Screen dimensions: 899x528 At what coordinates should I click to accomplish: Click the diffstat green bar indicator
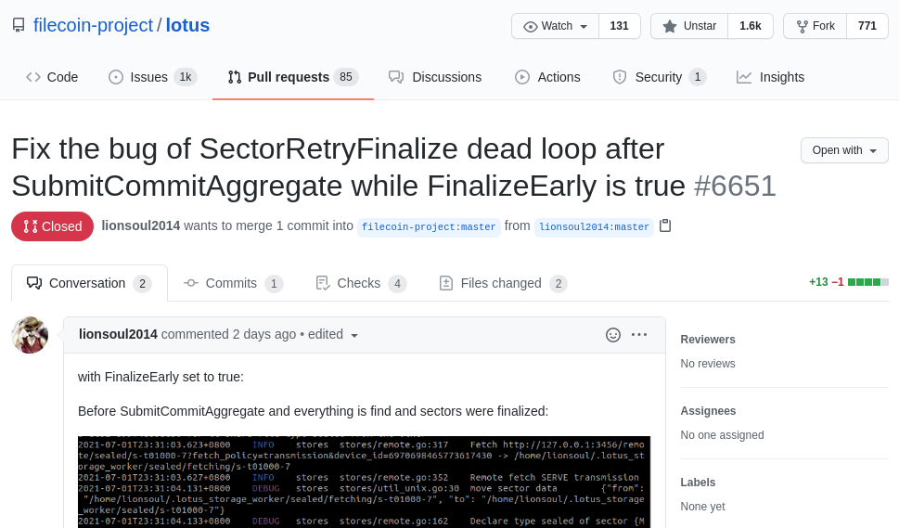[868, 282]
